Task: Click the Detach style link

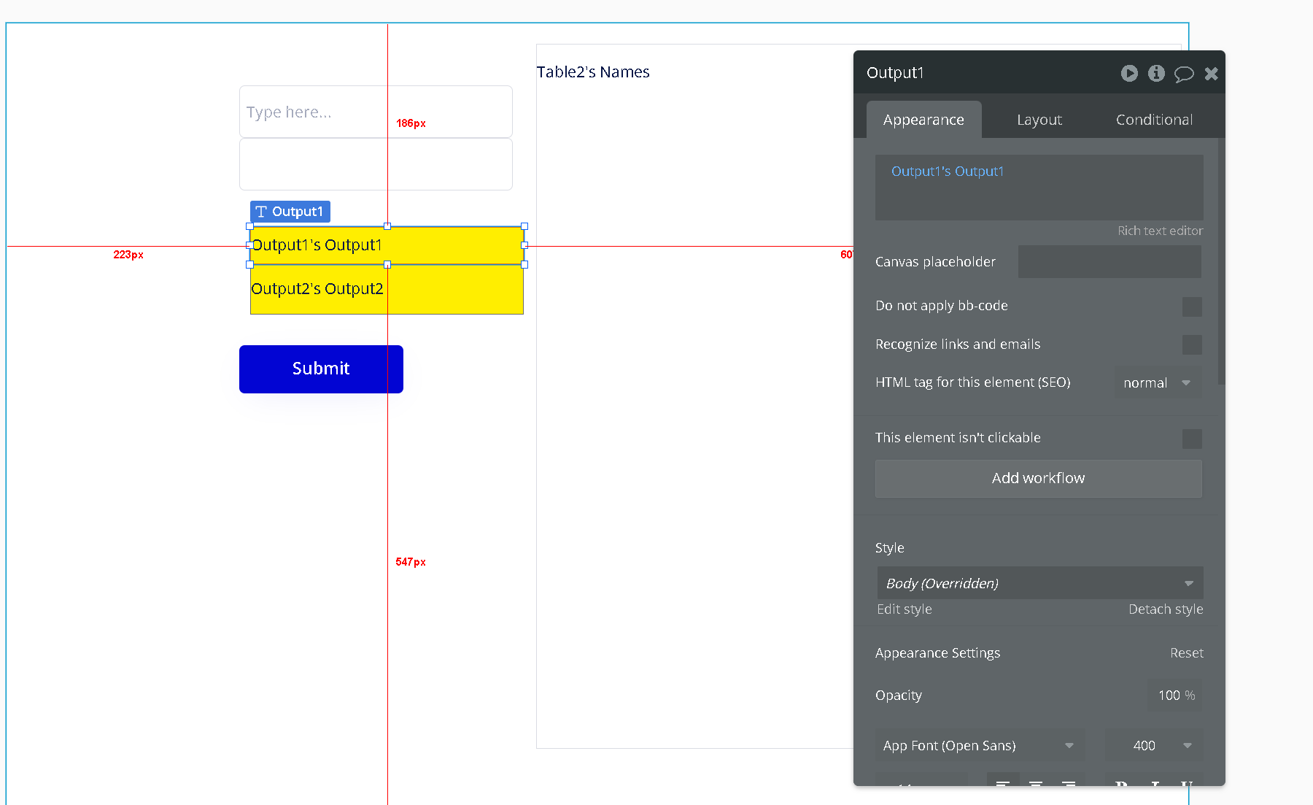Action: click(x=1165, y=609)
